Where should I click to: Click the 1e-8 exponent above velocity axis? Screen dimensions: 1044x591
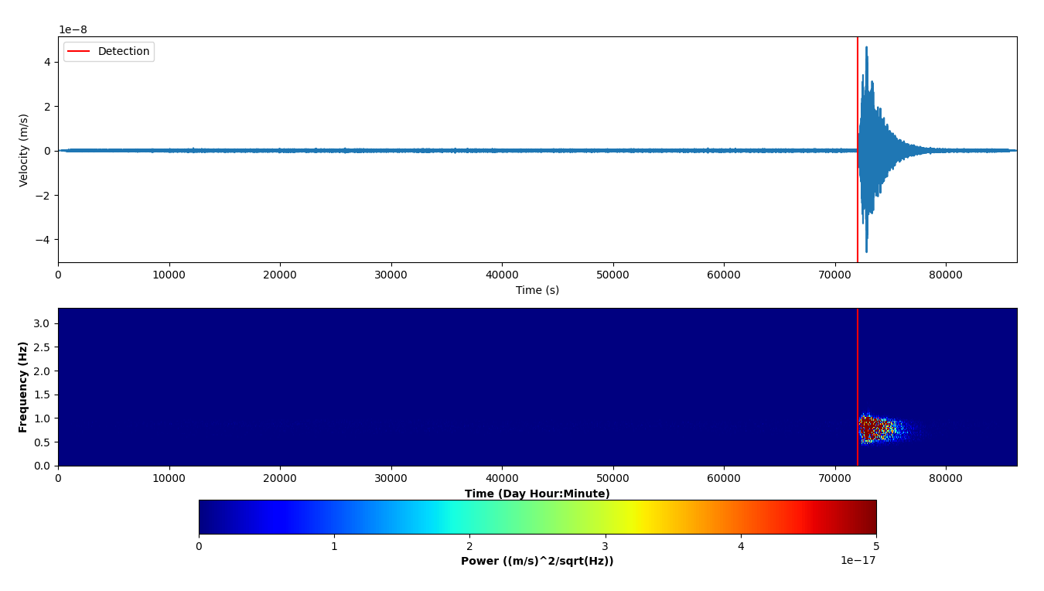[73, 30]
